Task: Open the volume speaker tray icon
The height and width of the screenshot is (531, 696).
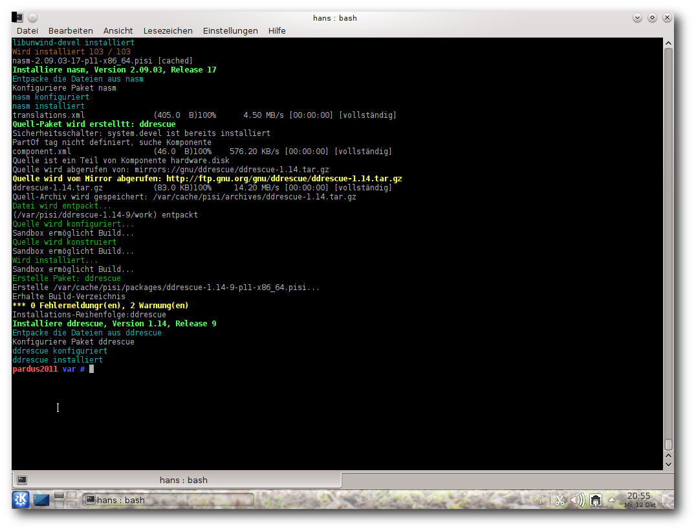Action: tap(578, 501)
